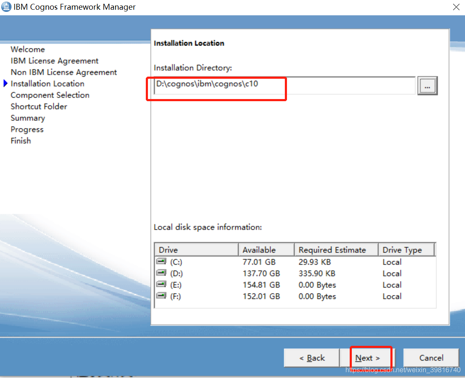Select the Progress step

pos(27,130)
